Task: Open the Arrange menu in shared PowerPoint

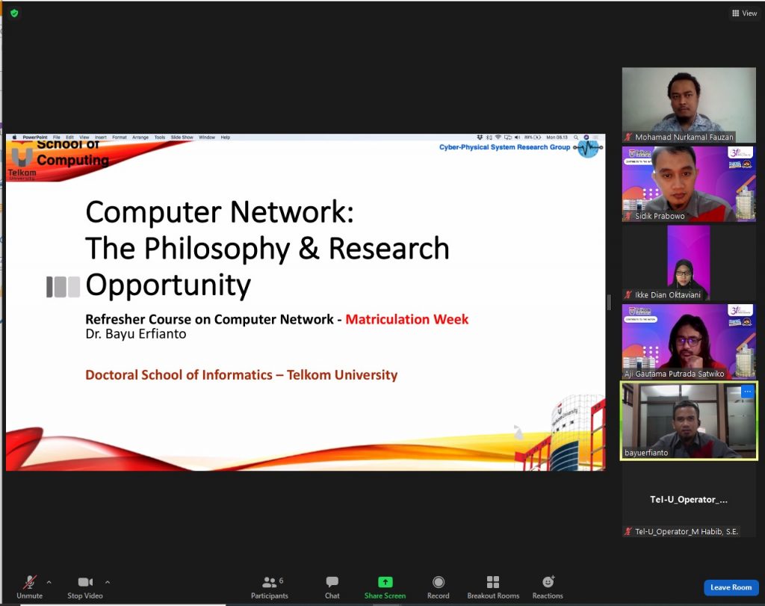Action: [x=140, y=137]
